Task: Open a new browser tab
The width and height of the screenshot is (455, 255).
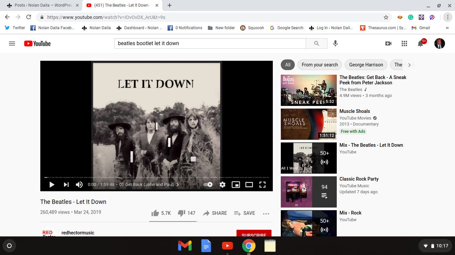Action: pyautogui.click(x=170, y=5)
